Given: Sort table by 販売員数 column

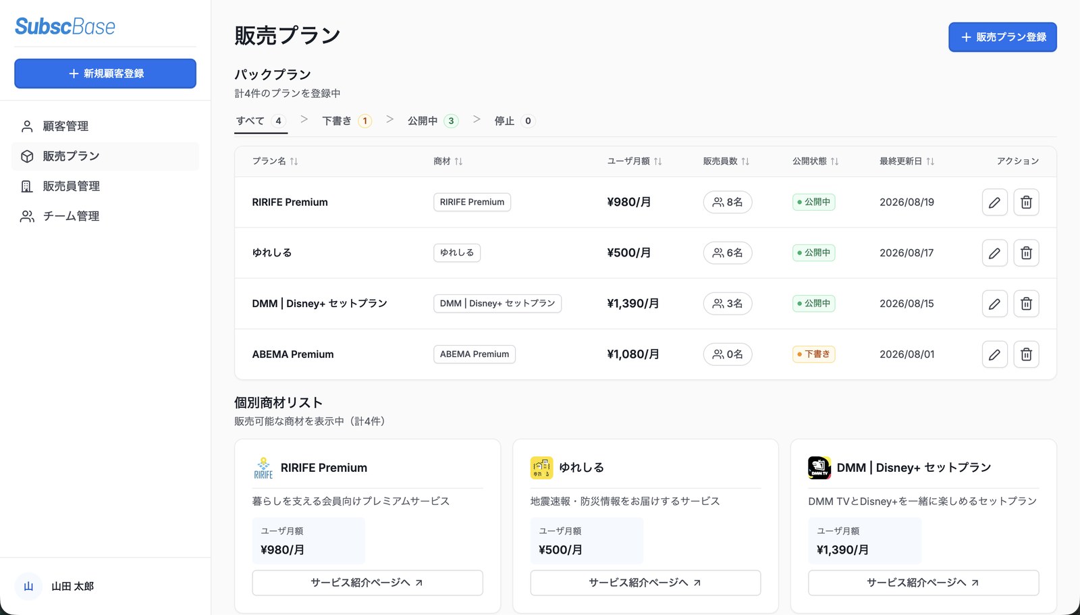Looking at the screenshot, I should tap(726, 161).
